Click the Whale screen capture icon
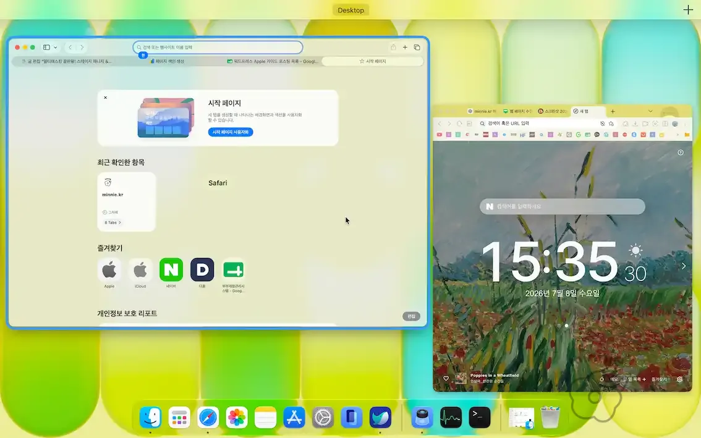Viewport: 701px width, 438px height. [655, 124]
